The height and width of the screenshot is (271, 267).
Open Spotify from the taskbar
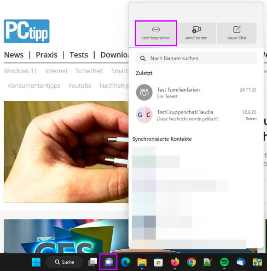pyautogui.click(x=224, y=262)
